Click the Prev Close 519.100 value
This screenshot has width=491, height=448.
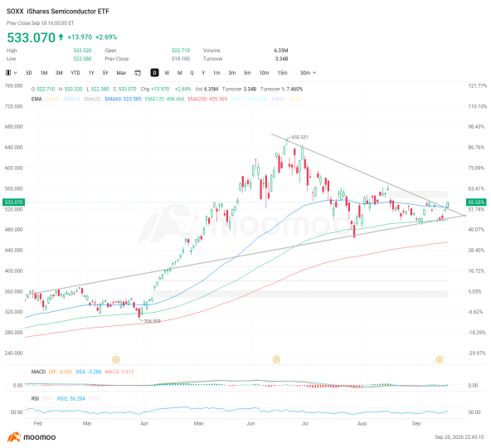click(181, 59)
